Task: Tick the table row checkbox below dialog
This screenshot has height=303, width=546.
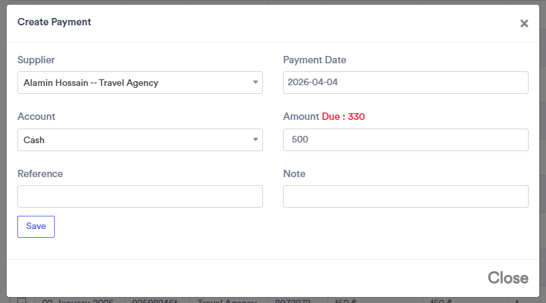Action: click(x=22, y=300)
